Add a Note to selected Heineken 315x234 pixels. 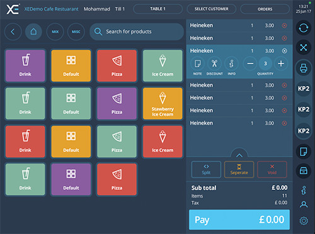(197, 64)
